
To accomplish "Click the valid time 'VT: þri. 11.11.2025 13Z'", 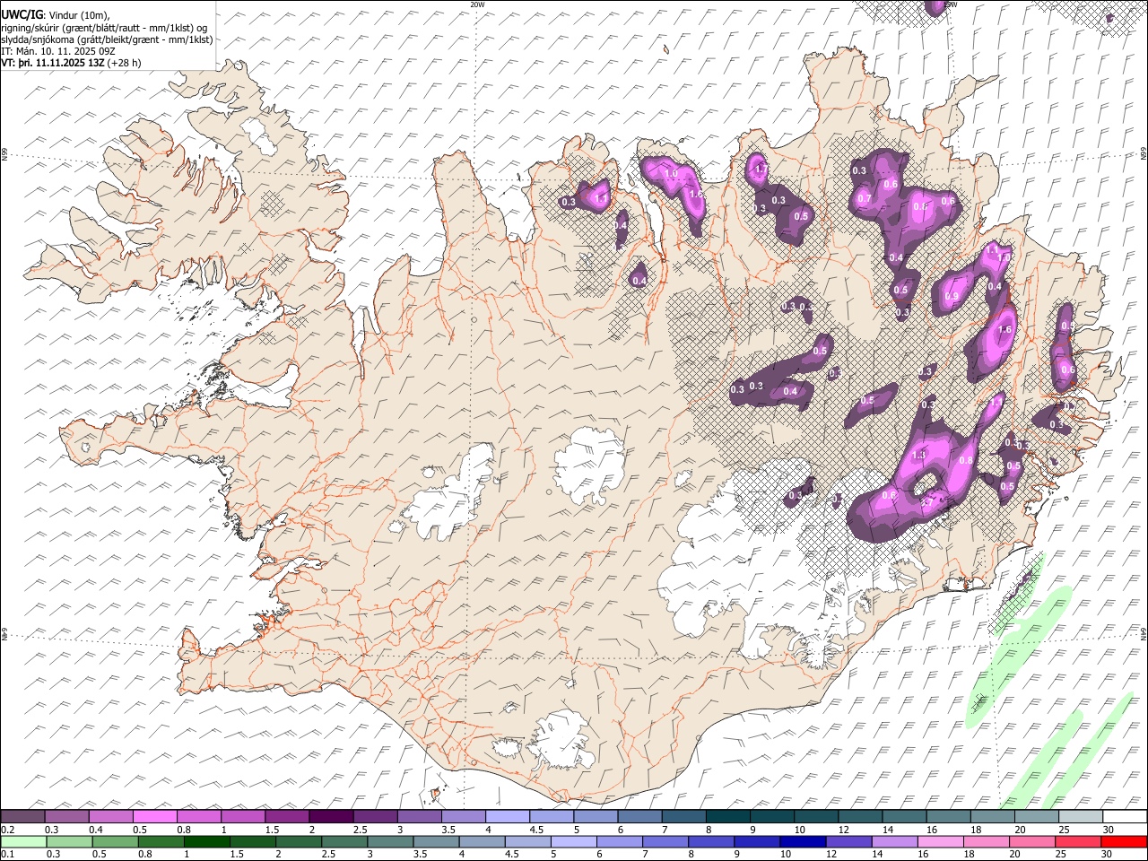I will 52,63.
